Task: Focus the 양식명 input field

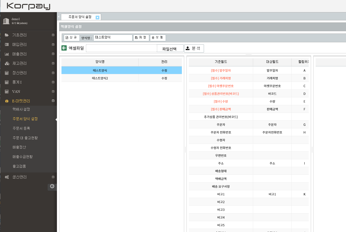Action: (113, 38)
